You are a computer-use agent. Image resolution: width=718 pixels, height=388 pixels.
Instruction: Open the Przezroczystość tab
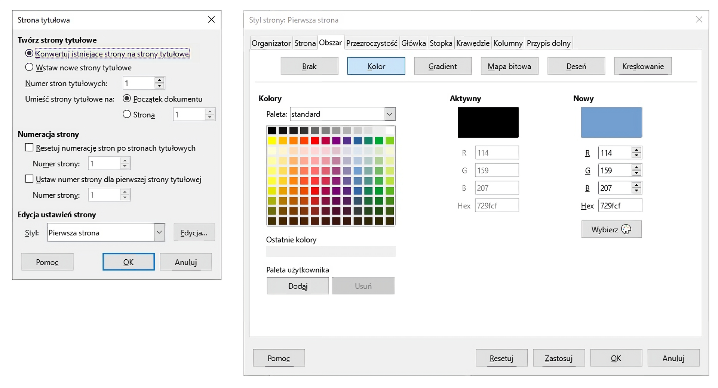(x=372, y=43)
